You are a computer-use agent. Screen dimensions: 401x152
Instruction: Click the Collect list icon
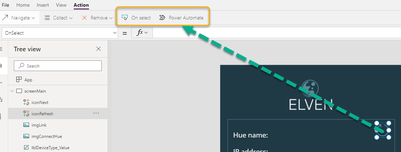click(x=47, y=18)
